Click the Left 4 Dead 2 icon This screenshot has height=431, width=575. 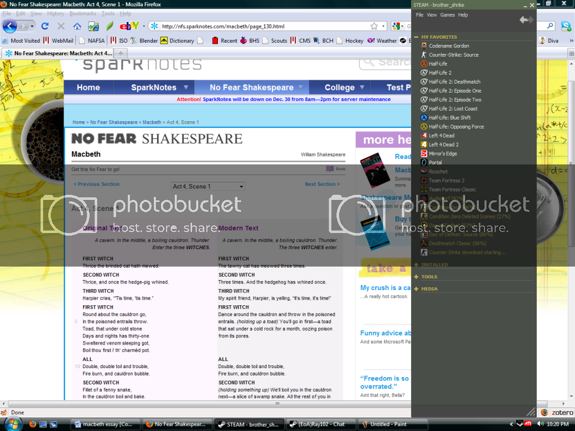424,144
